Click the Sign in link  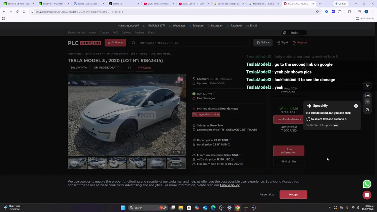click(x=283, y=42)
